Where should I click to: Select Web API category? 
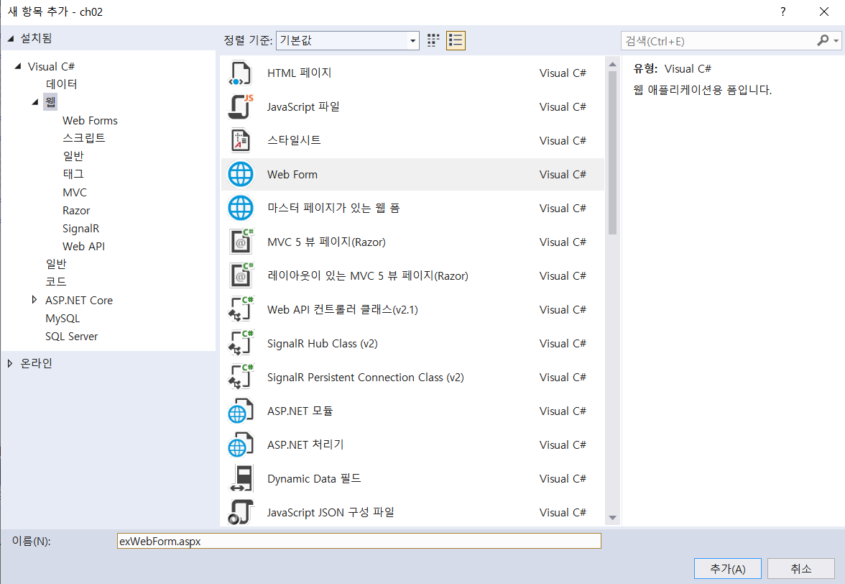coord(83,246)
